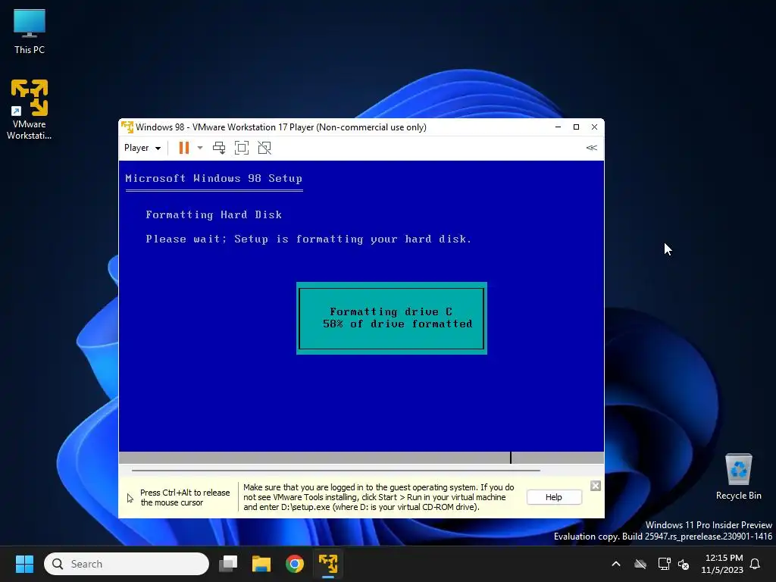Viewport: 776px width, 582px height.
Task: Enter full screen mode icon
Action: (x=242, y=148)
